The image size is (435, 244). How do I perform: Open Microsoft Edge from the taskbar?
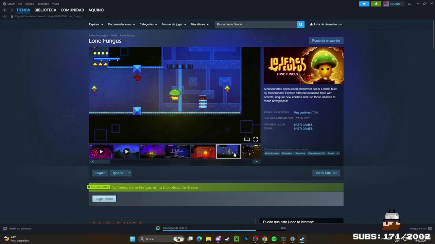[x=199, y=239]
